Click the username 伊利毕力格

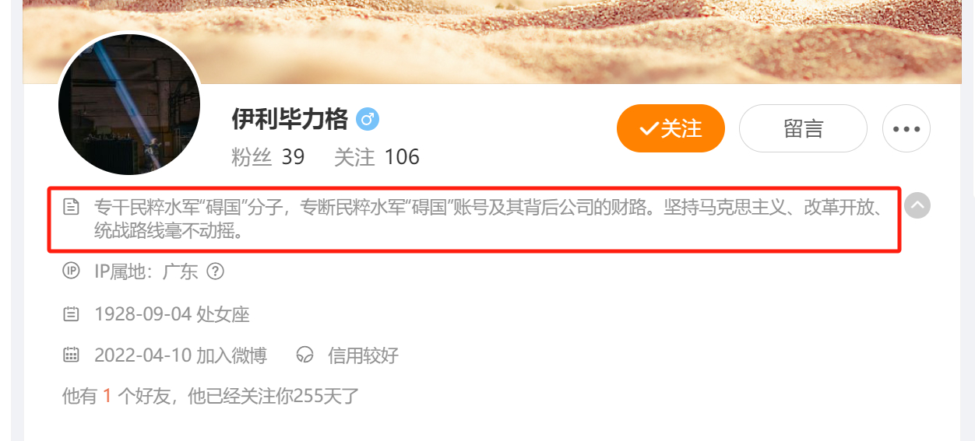pos(290,120)
